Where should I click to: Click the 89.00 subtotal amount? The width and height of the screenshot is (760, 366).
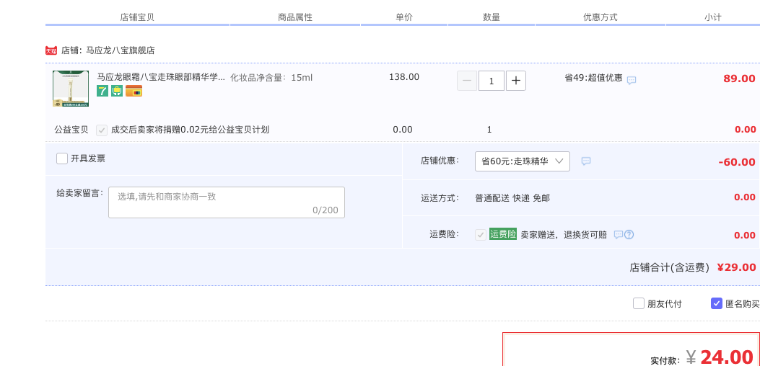click(x=740, y=79)
